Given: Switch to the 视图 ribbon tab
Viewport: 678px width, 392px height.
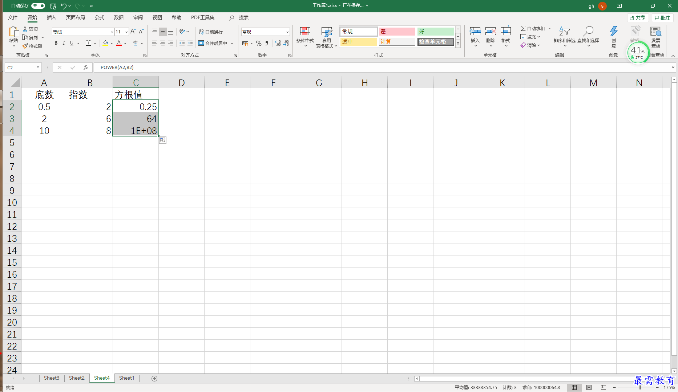Looking at the screenshot, I should pyautogui.click(x=157, y=17).
